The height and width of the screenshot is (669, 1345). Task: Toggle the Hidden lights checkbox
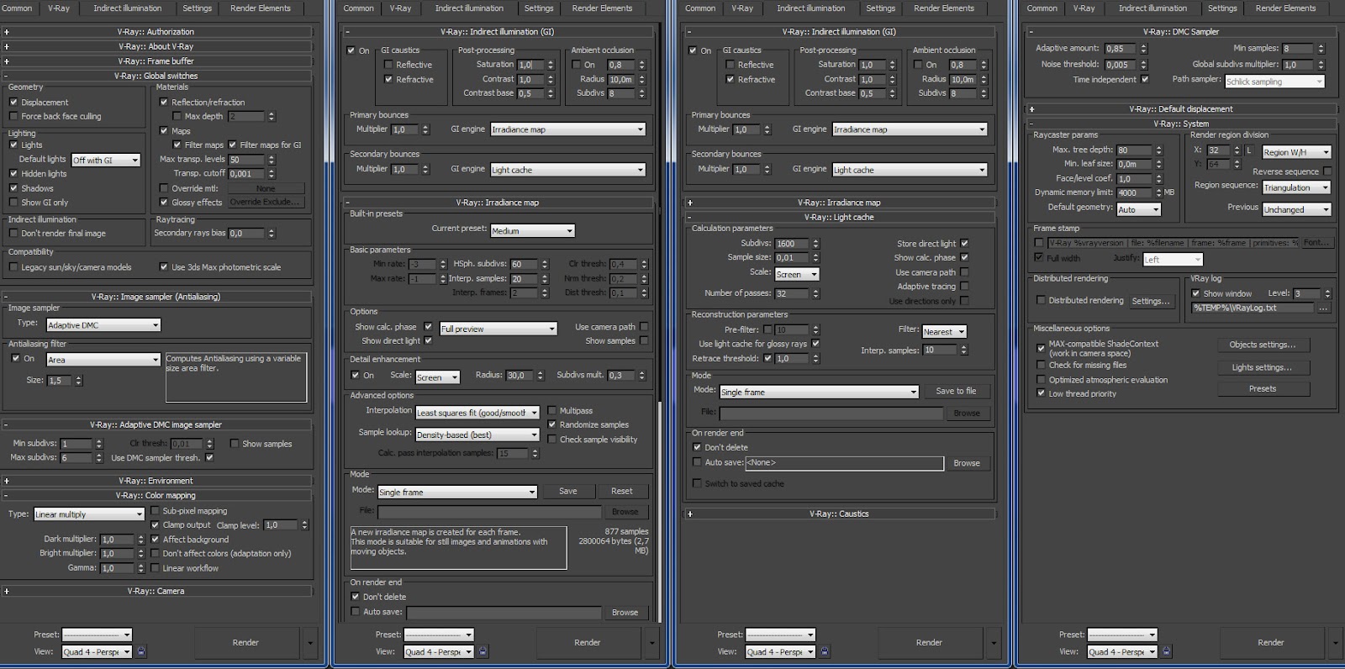coord(13,173)
